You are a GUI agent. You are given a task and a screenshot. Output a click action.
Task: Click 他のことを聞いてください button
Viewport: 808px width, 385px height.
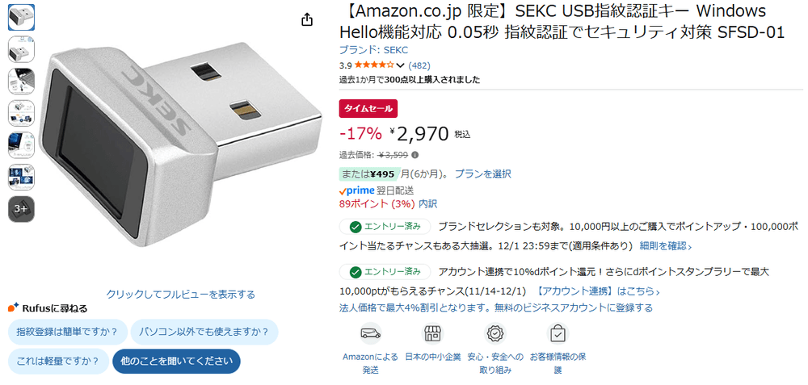(176, 361)
